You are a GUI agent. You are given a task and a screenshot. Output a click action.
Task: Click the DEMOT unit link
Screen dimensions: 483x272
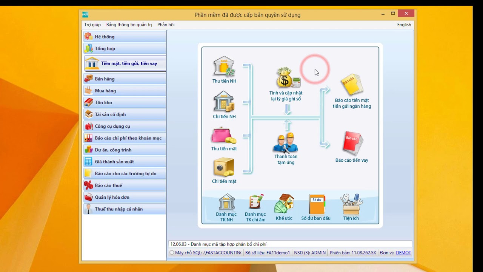click(403, 253)
